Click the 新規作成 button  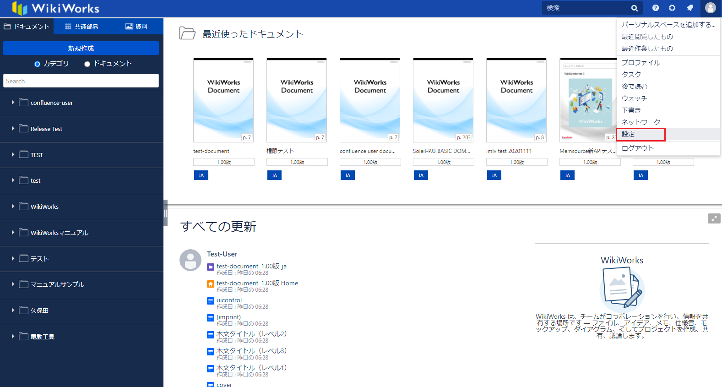point(81,48)
